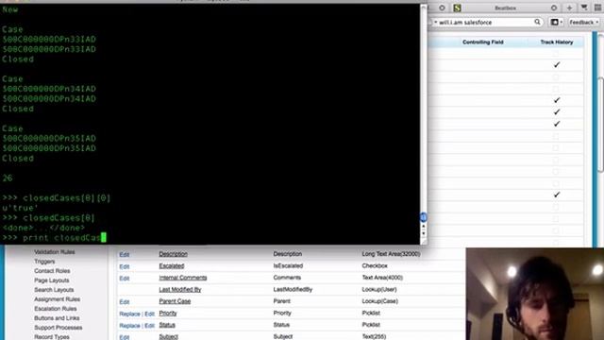
Task: Open the bookmarks icon dropdown next to Feedback
Action: pyautogui.click(x=557, y=23)
